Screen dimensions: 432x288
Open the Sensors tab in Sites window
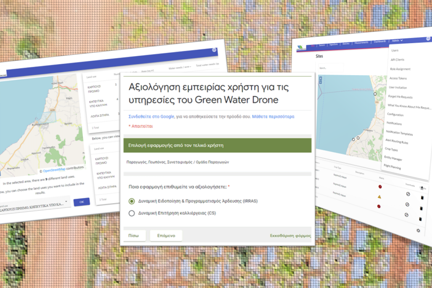click(322, 45)
